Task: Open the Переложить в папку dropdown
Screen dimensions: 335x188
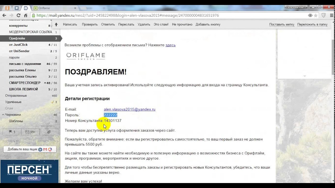Action: click(312, 24)
